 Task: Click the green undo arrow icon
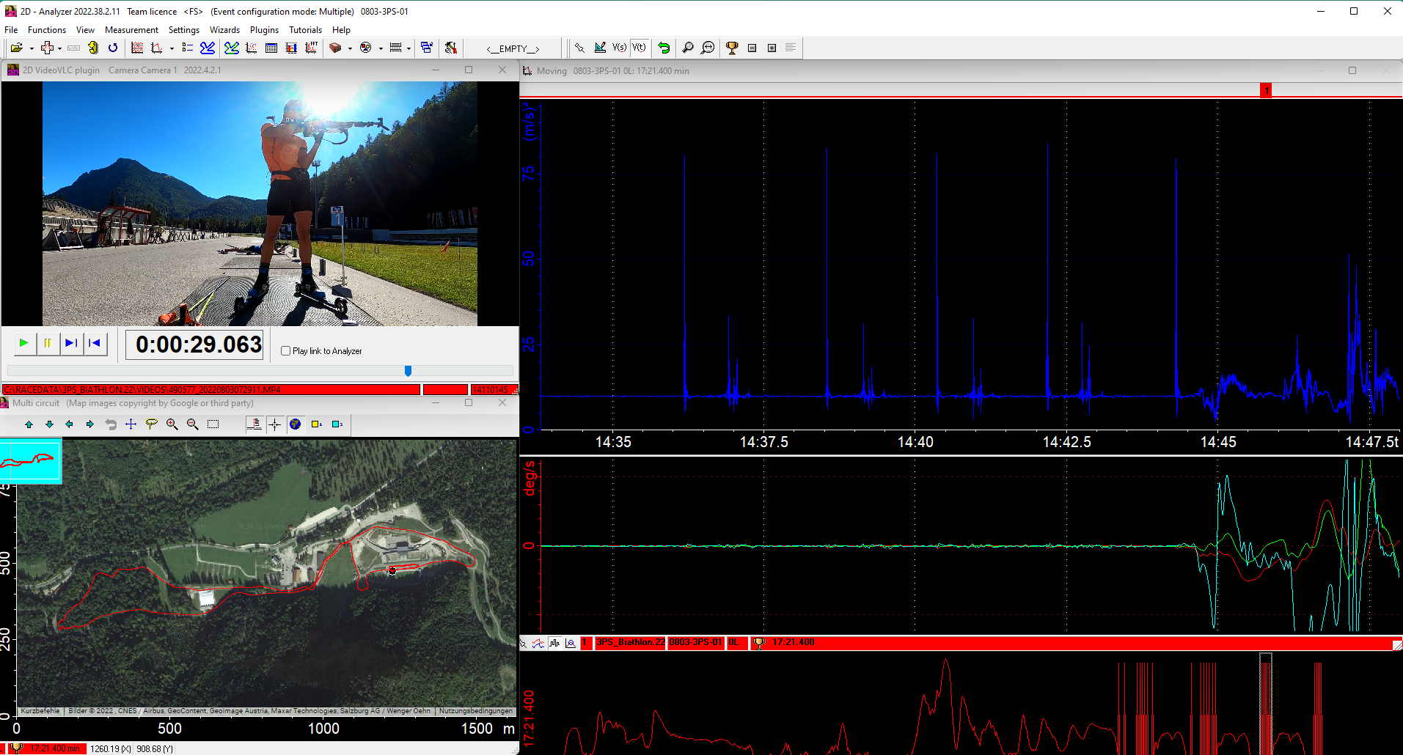coord(664,48)
